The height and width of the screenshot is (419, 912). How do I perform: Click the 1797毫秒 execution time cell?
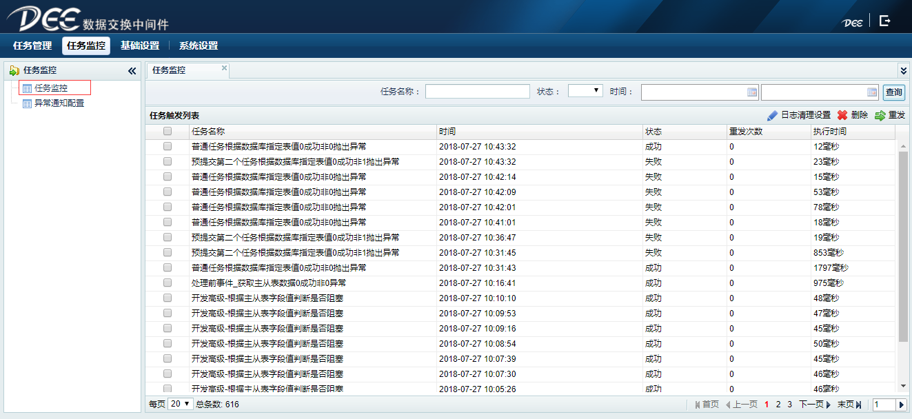(831, 267)
